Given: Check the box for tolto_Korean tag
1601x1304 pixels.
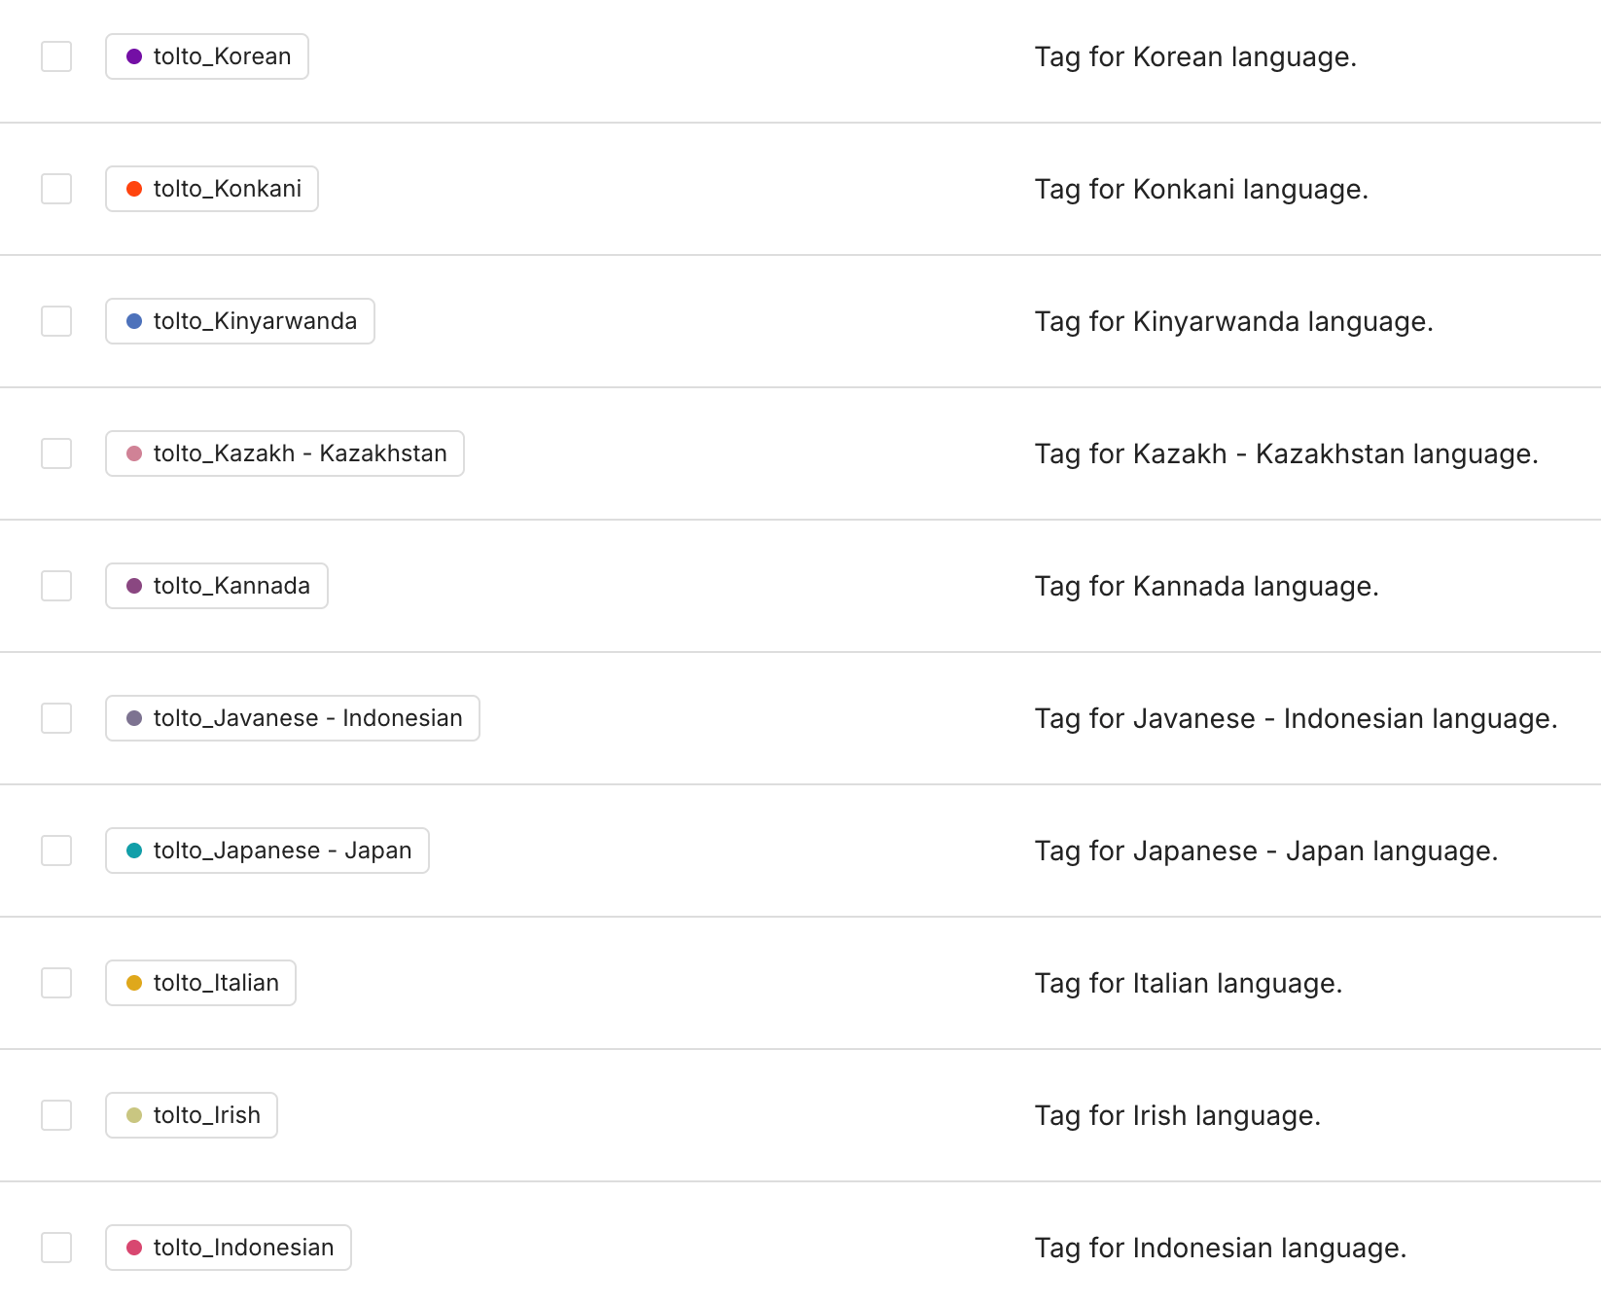Looking at the screenshot, I should click(56, 56).
